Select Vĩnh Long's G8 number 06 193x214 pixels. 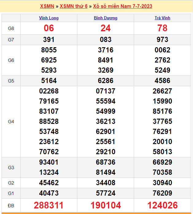click(x=49, y=28)
